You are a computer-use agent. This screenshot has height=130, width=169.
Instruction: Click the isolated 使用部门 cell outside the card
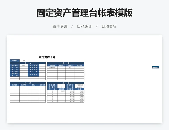click(156, 67)
